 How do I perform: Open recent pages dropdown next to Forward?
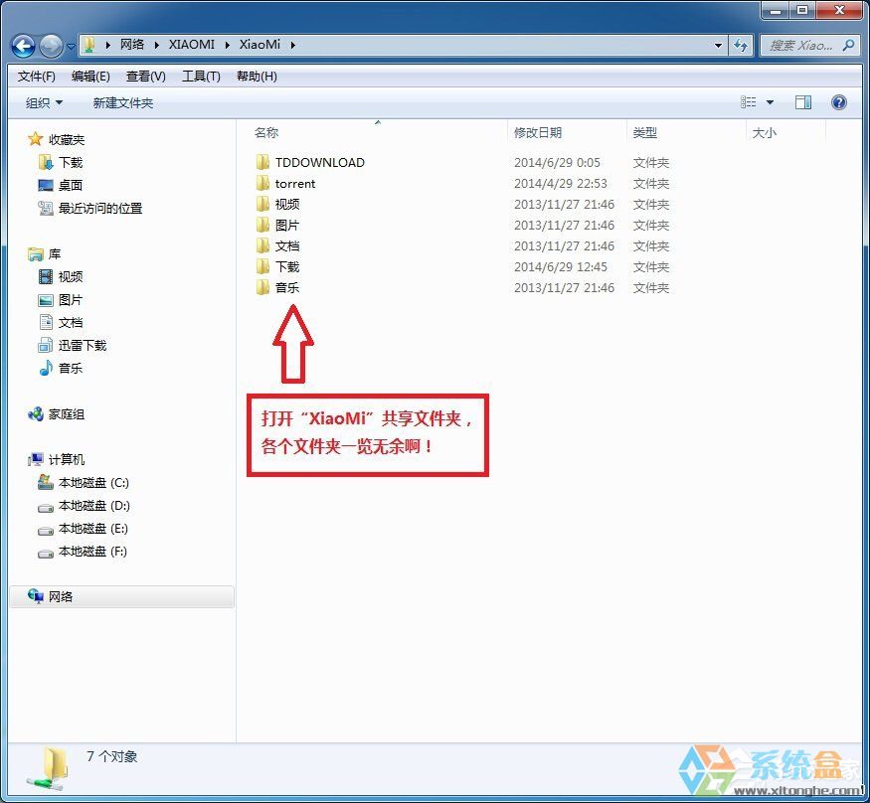(71, 46)
